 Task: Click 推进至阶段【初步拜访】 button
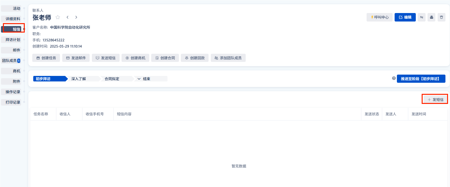click(x=421, y=79)
